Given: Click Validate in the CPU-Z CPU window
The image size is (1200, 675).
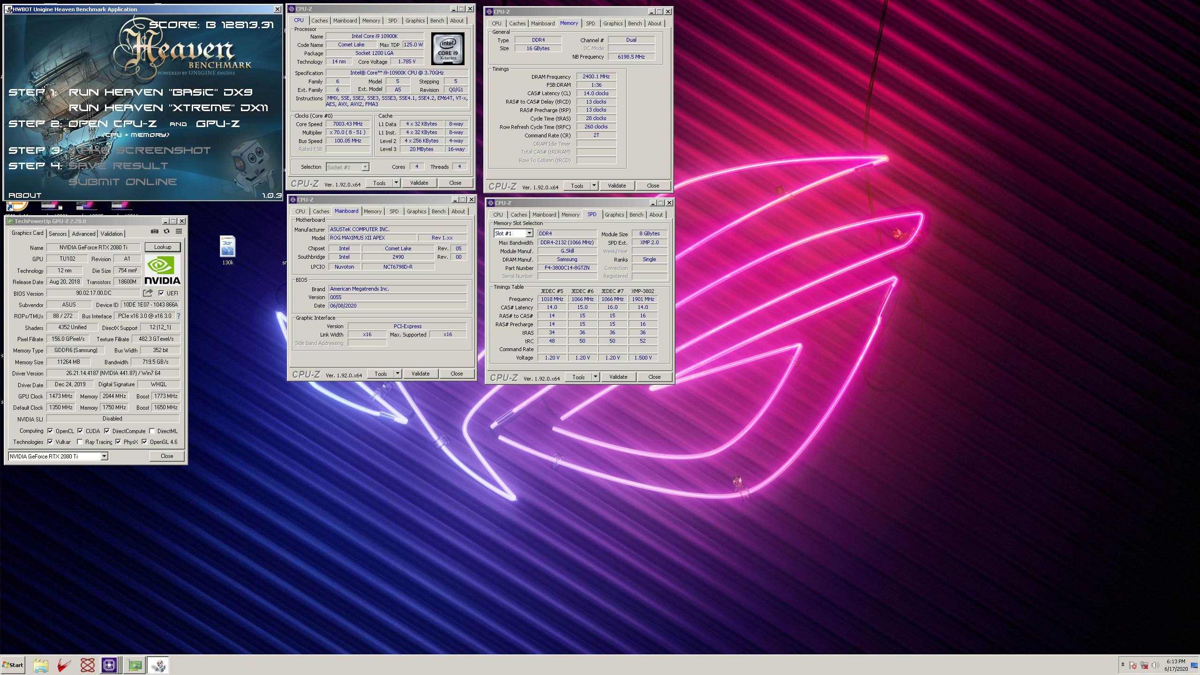Looking at the screenshot, I should [419, 183].
